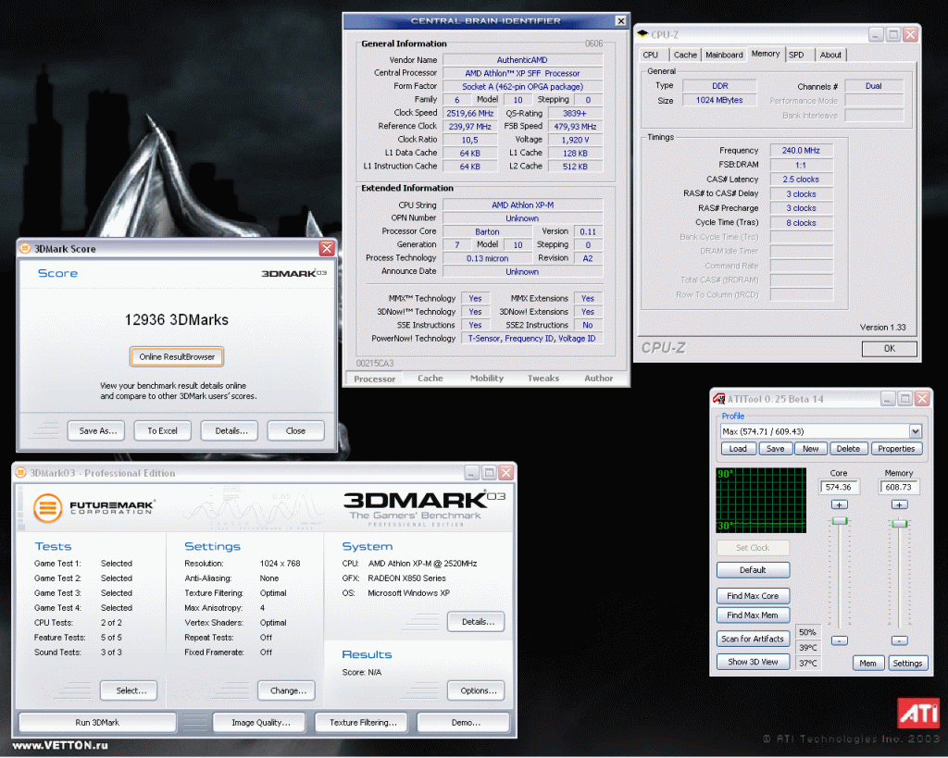Click Save As in 3DMark Score
948x758 pixels.
click(98, 431)
